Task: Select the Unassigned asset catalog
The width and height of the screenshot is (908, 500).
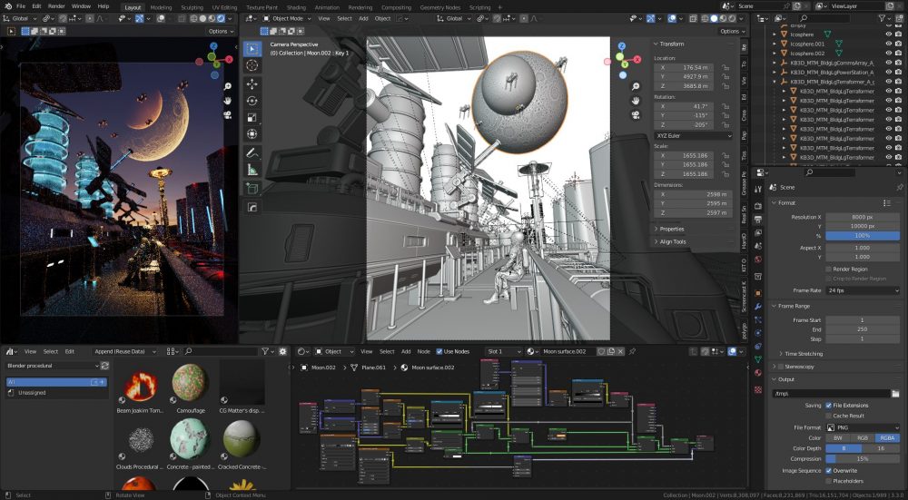Action: coord(32,392)
